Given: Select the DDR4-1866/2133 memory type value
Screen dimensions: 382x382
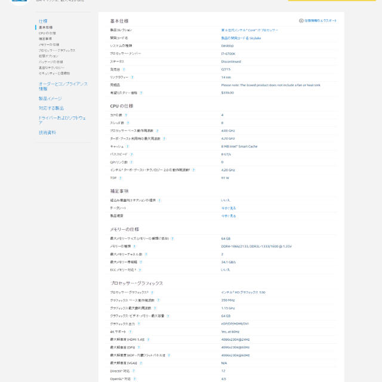Looking at the screenshot, I should (x=256, y=247).
